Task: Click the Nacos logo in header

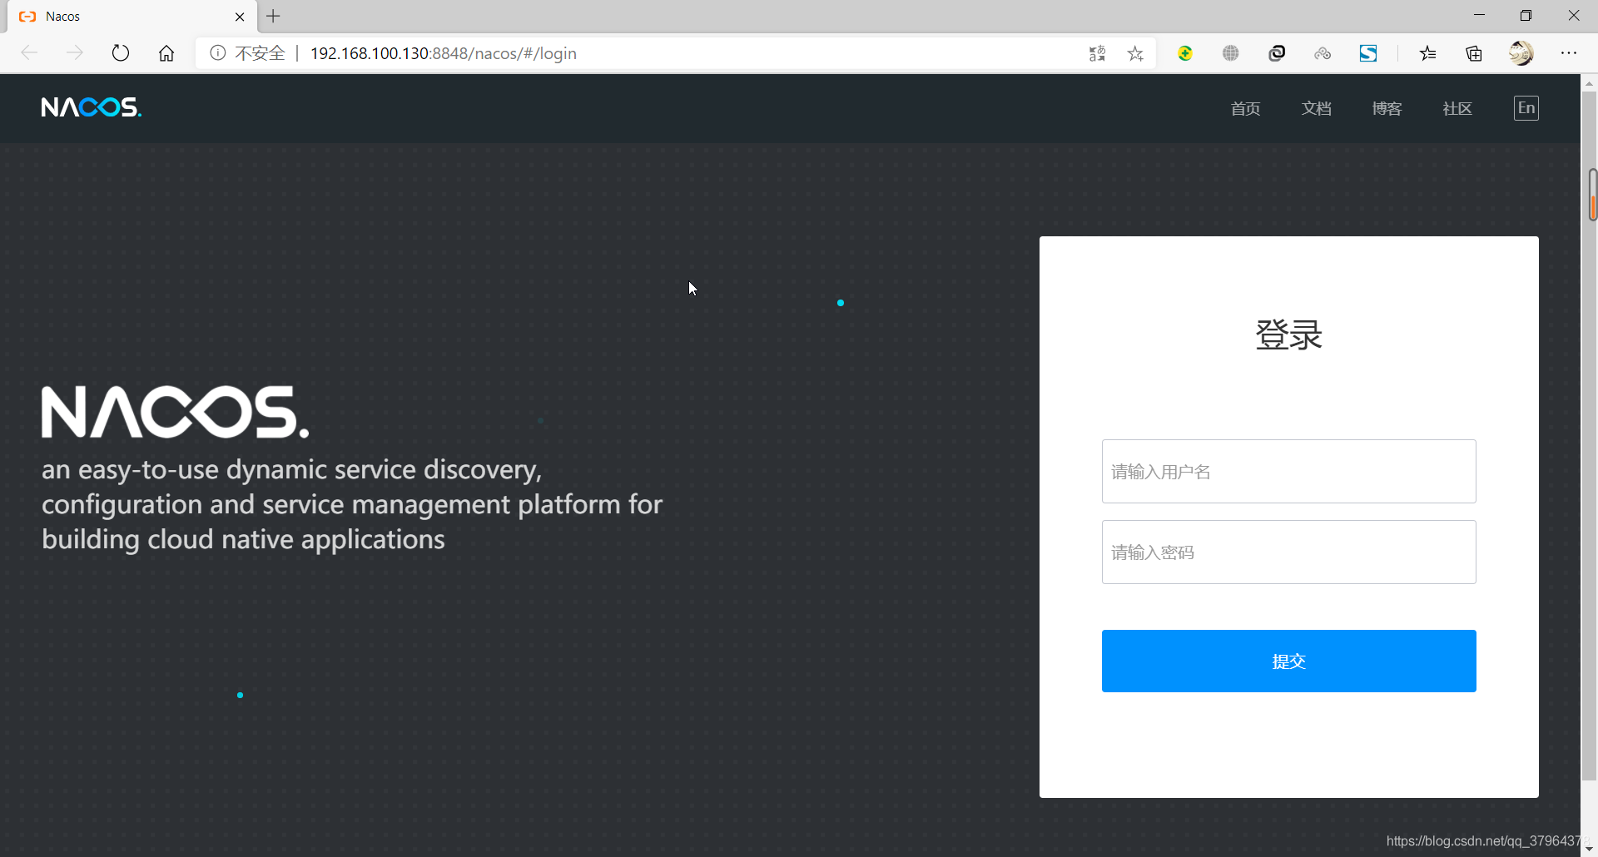Action: 92,107
